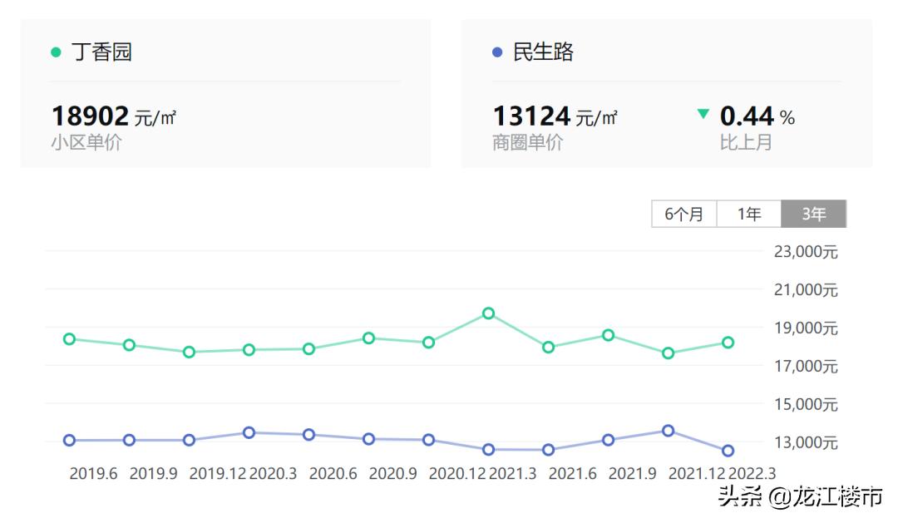Click the highest blue point near 2021.12
898x523 pixels.
coord(668,431)
